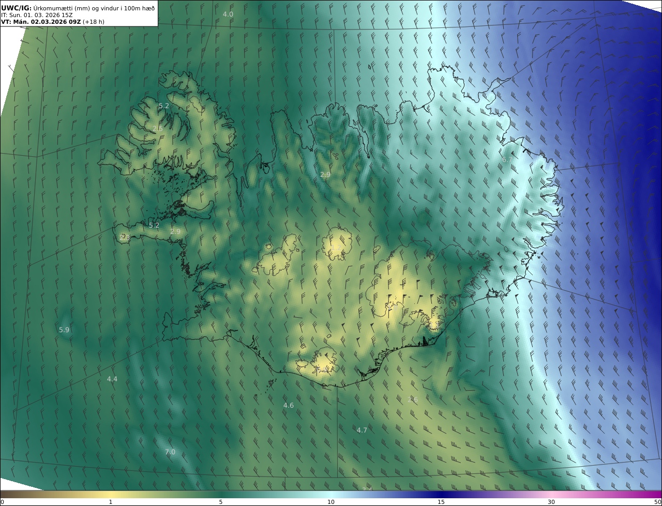The height and width of the screenshot is (506, 662).
Task: Click the pink colorbar section above tick 30
Action: pos(551,494)
